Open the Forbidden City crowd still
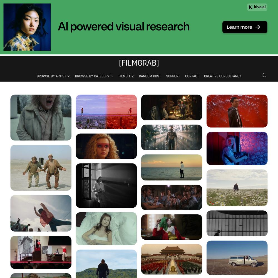 [x=172, y=259]
